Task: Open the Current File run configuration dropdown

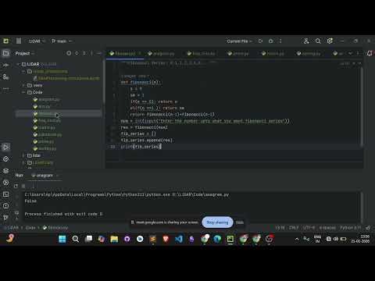Action: click(239, 41)
